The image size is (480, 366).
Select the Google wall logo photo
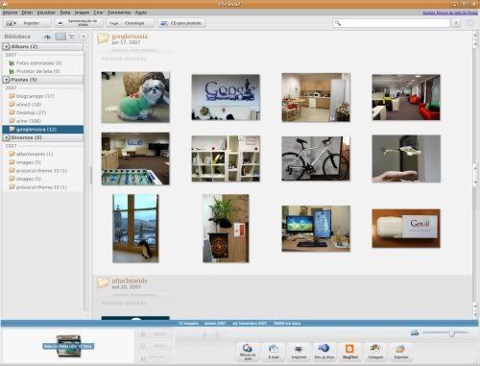[x=226, y=97]
